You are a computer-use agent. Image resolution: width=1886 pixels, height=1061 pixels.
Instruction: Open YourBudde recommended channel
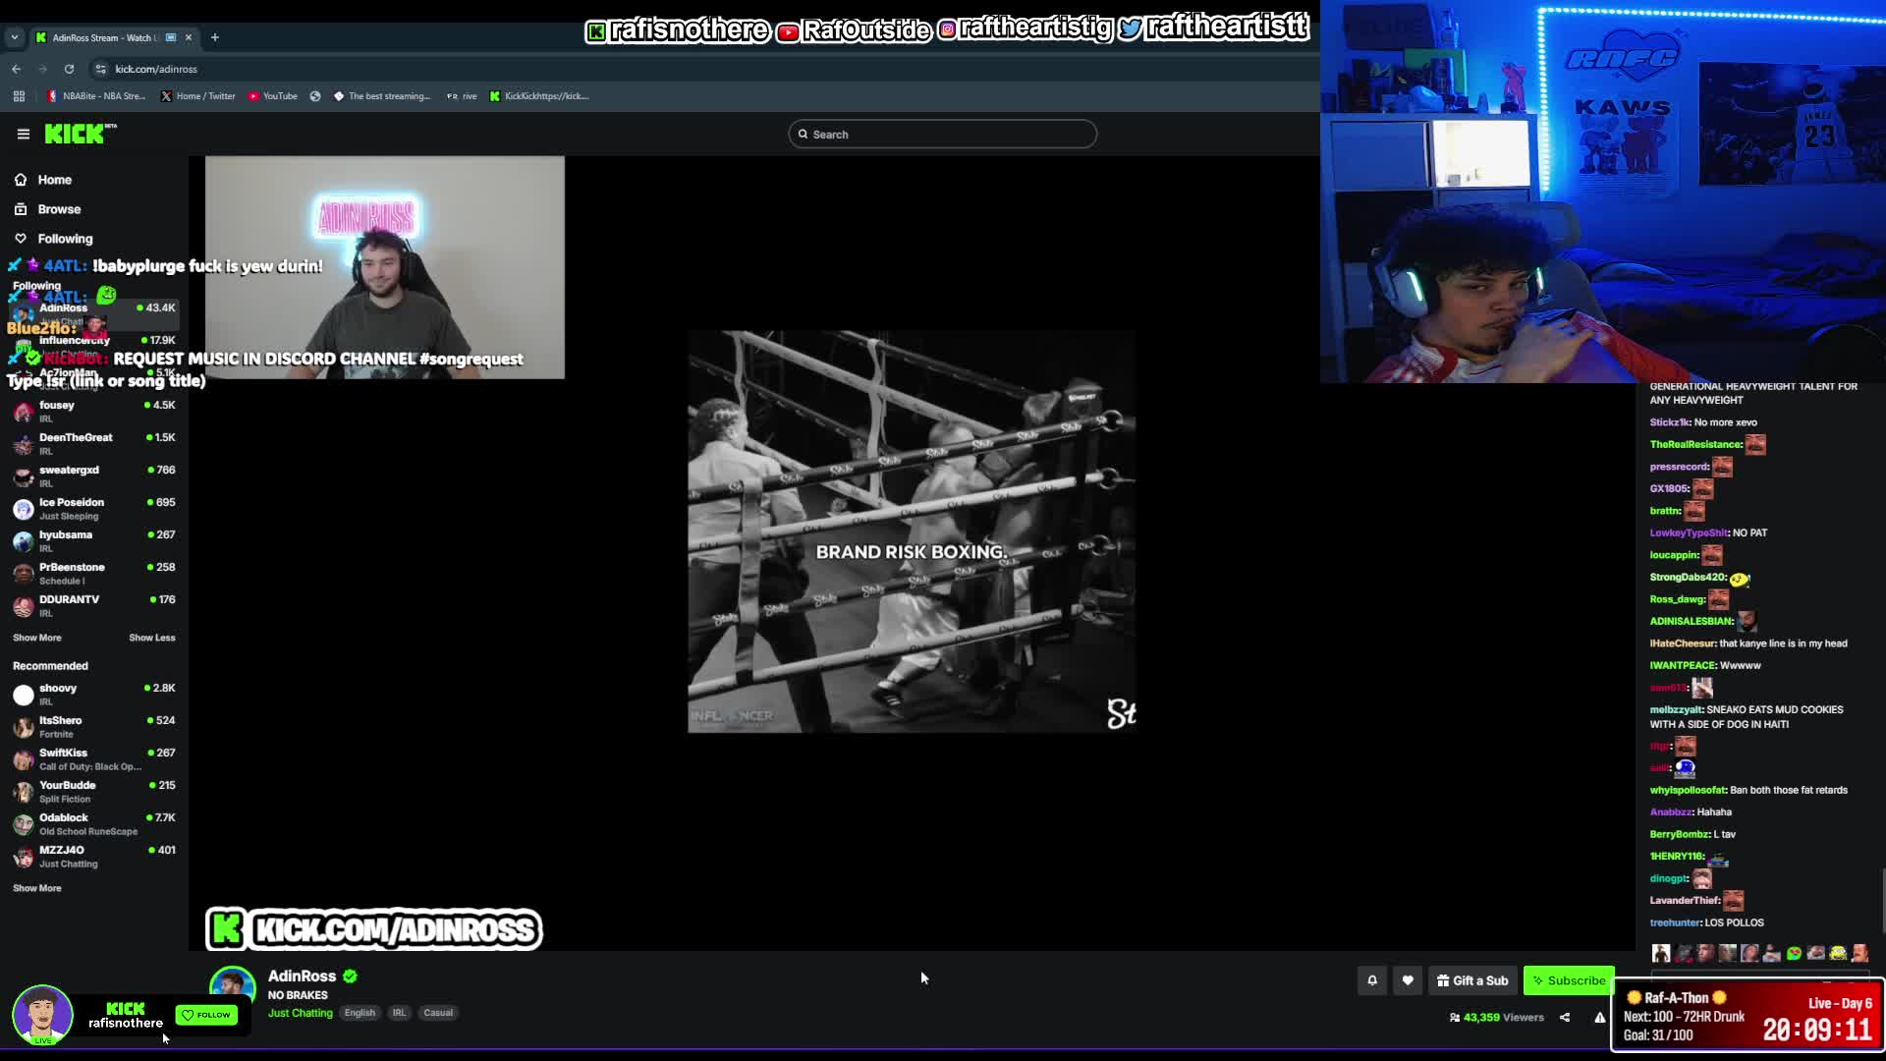pyautogui.click(x=94, y=792)
